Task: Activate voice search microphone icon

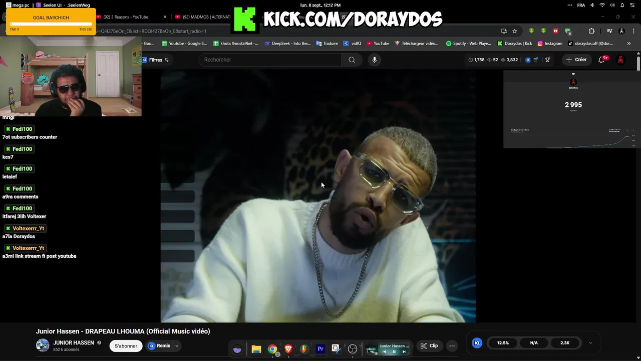Action: click(374, 60)
